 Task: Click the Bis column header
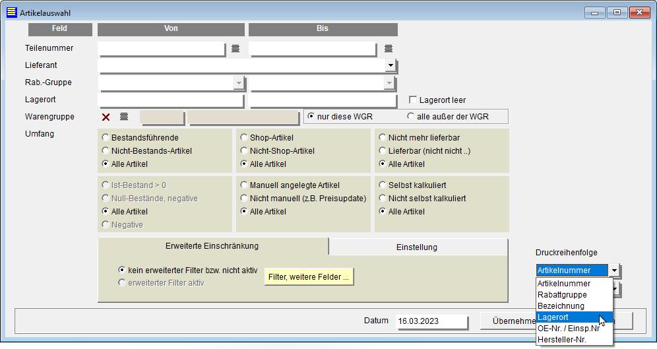(323, 29)
